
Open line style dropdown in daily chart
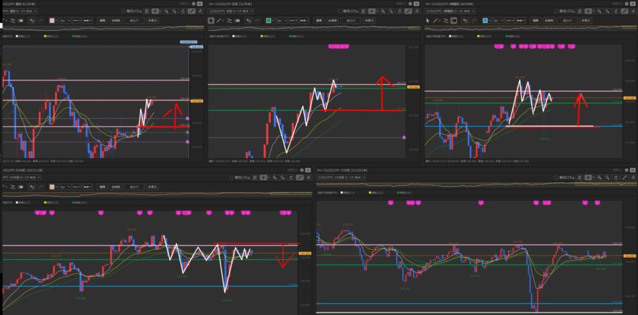[x=292, y=21]
